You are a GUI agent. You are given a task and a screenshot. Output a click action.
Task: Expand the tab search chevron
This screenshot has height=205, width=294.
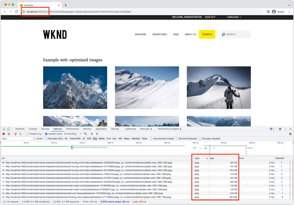pyautogui.click(x=289, y=5)
